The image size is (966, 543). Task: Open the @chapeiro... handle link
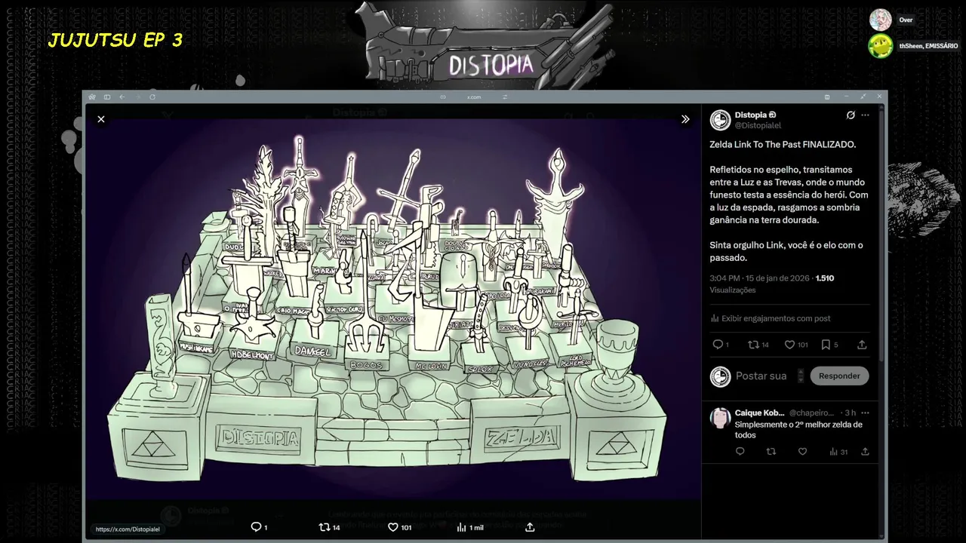tap(811, 413)
